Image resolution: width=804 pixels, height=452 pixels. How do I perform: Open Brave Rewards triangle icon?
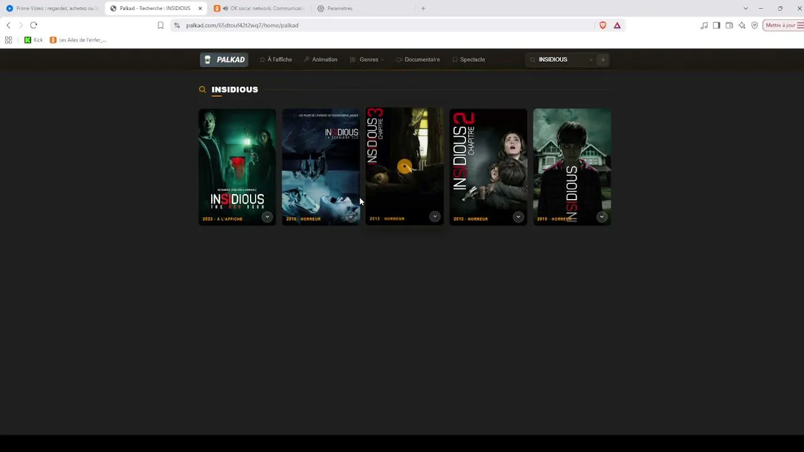pyautogui.click(x=617, y=25)
